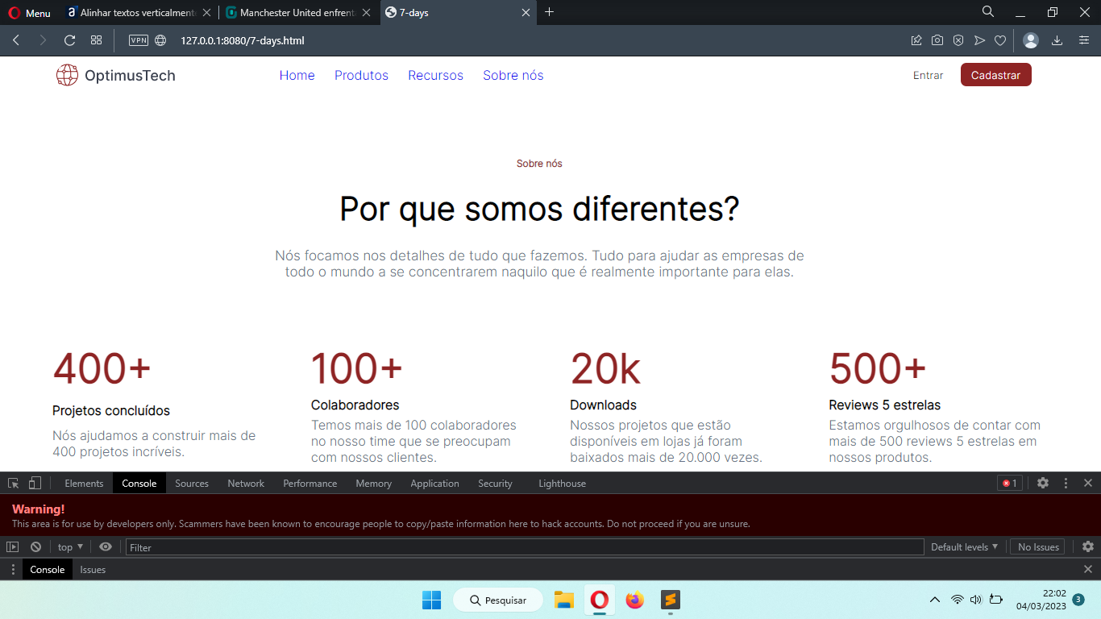Open the Windows Start button
Image resolution: width=1101 pixels, height=619 pixels.
click(431, 600)
